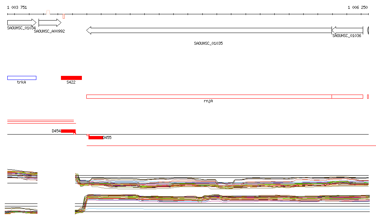
Task: Click the start coordinate label 1 003 751
Action: coord(17,7)
